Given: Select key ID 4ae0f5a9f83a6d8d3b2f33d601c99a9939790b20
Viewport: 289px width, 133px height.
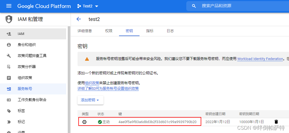Looking at the screenshot, I should [158, 122].
